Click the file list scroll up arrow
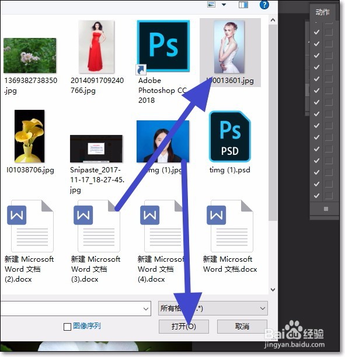Screen dimensions: 345x357 click(273, 20)
